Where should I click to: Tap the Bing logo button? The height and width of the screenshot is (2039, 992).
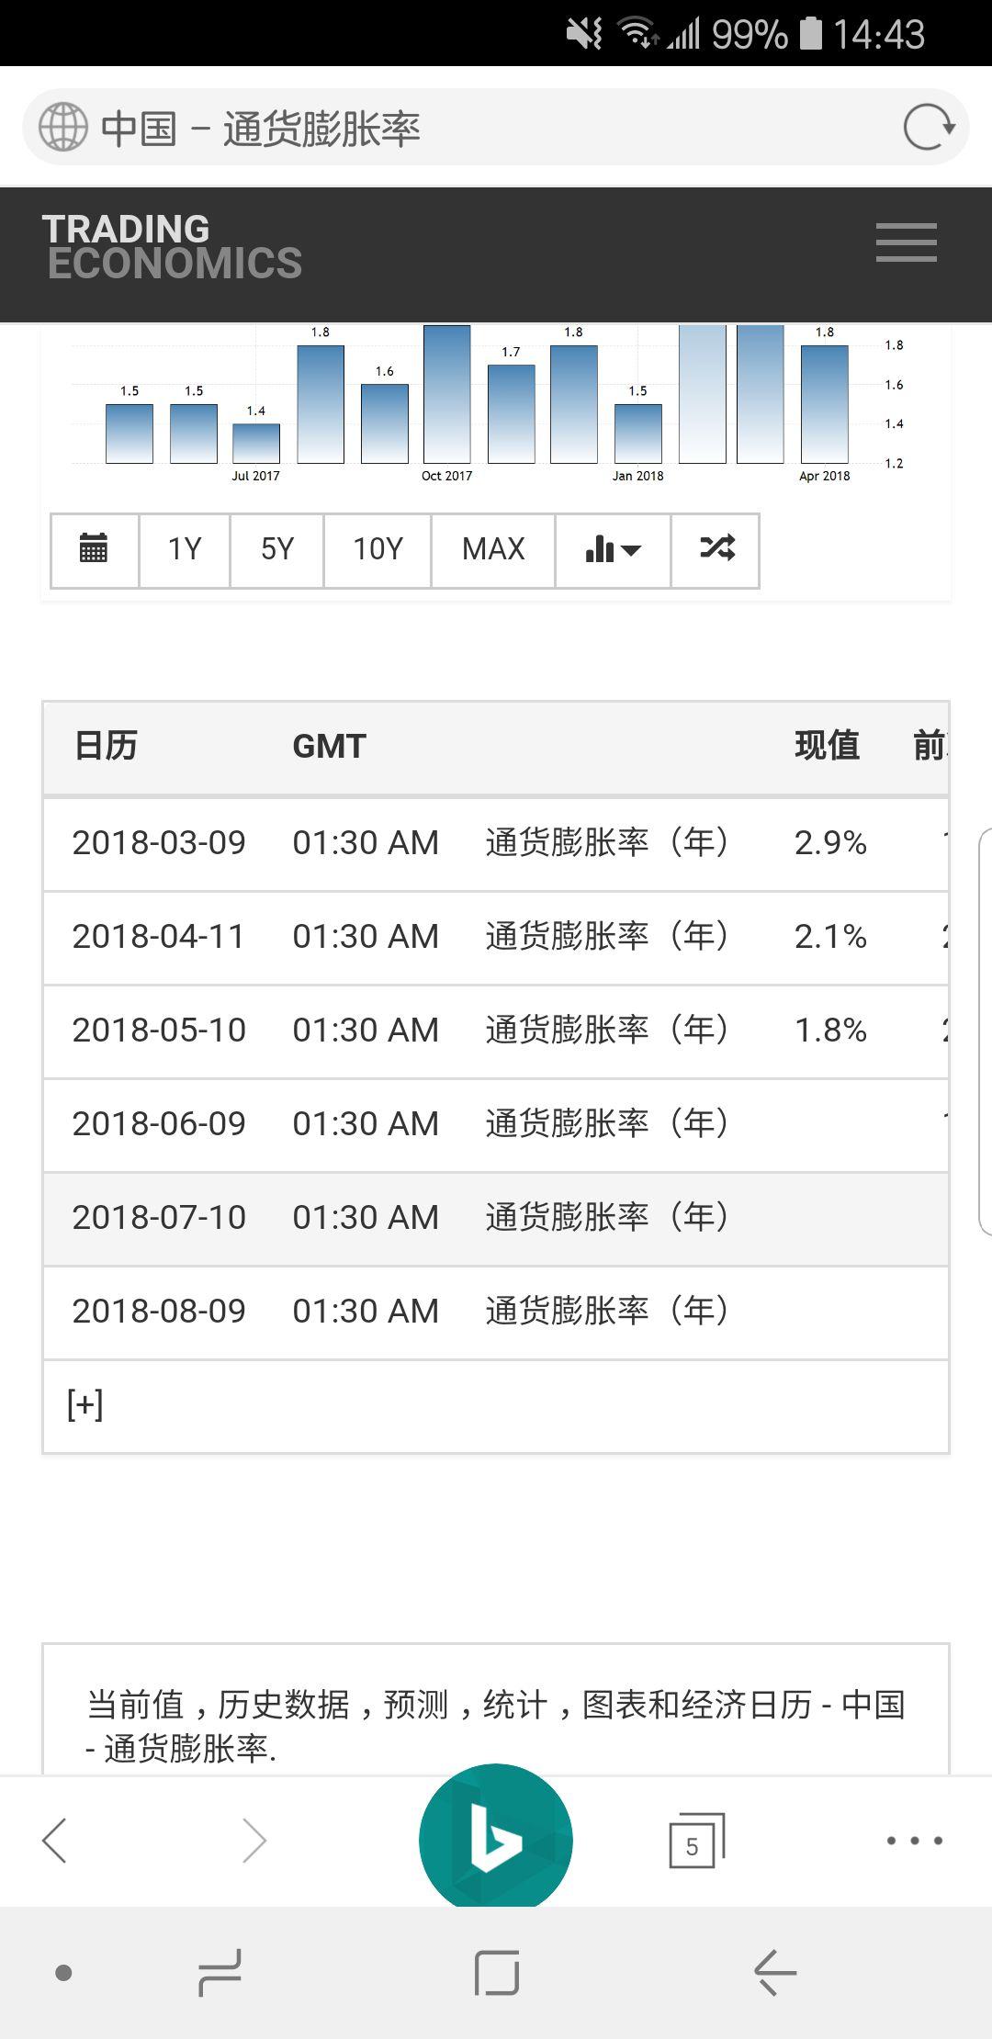(x=496, y=1840)
